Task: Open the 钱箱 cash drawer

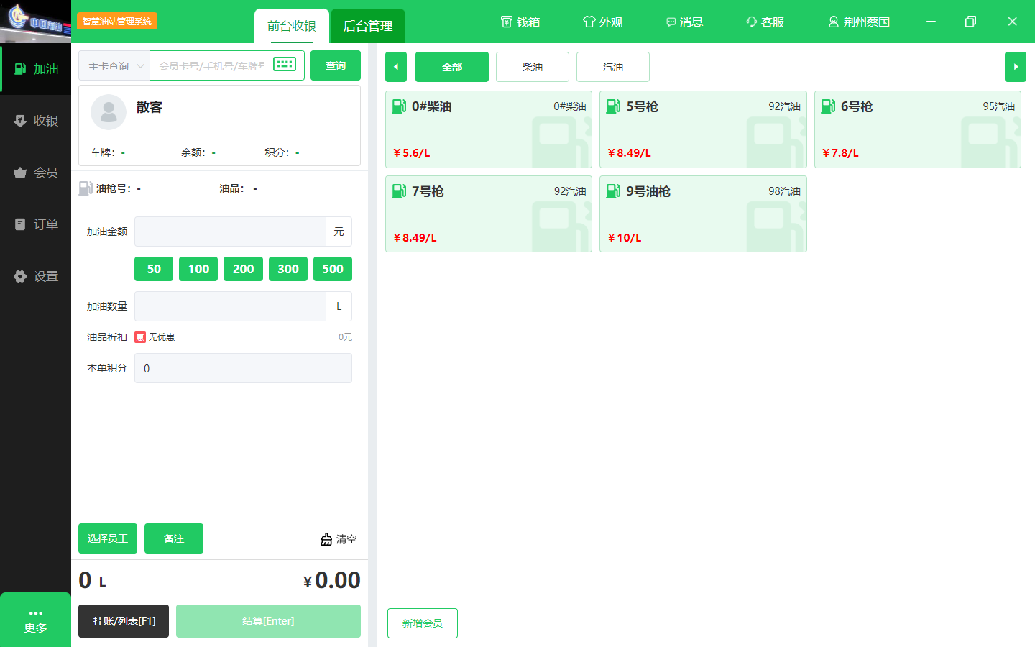Action: tap(520, 22)
